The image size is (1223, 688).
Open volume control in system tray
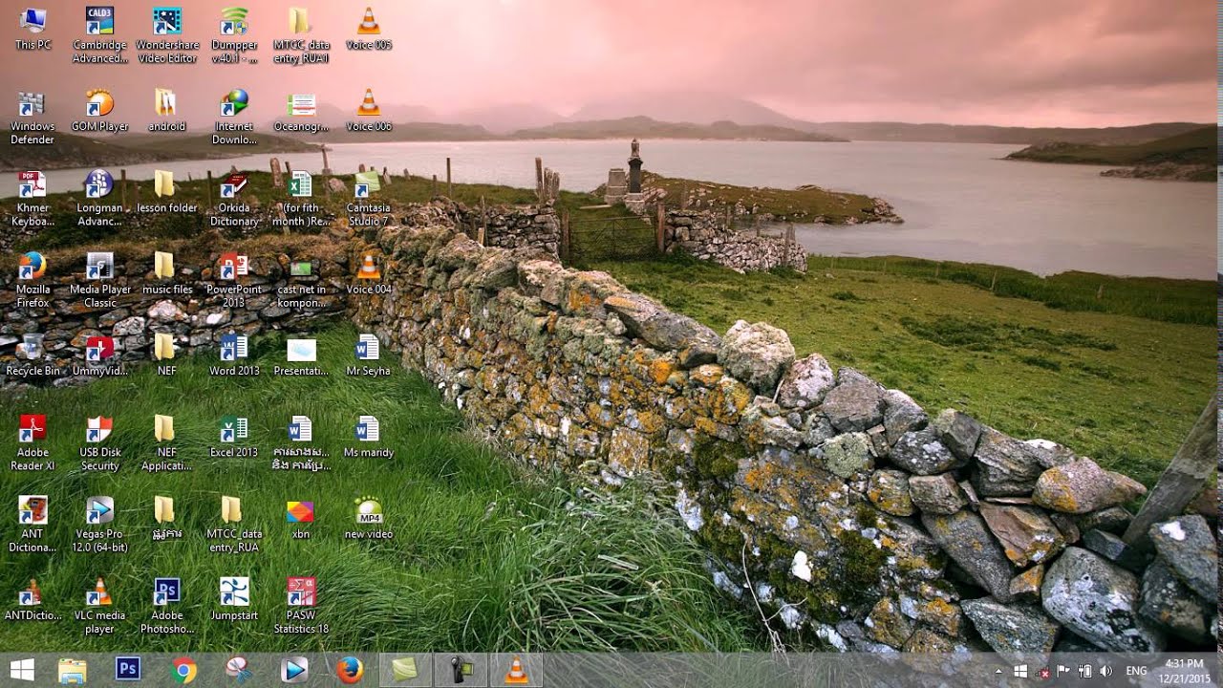coord(1105,671)
